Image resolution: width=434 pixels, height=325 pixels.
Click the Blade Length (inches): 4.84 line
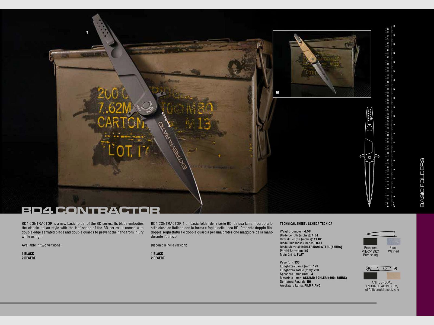(299, 235)
